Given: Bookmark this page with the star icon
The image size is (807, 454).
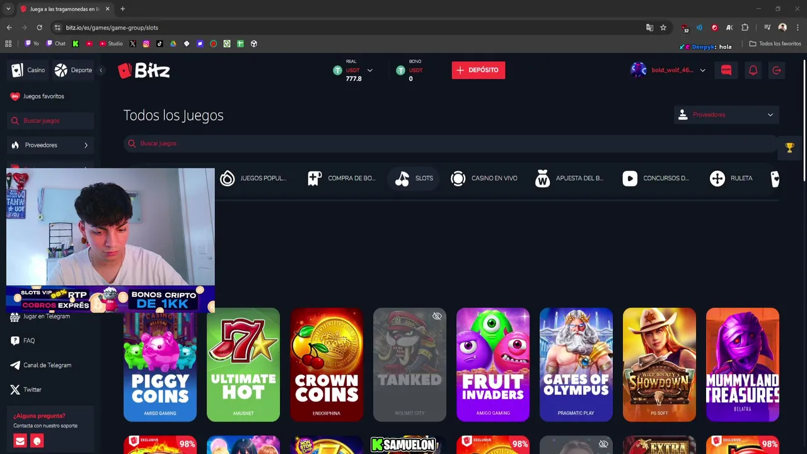Looking at the screenshot, I should [x=663, y=28].
